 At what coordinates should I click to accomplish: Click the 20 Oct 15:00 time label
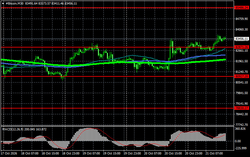click(173, 153)
